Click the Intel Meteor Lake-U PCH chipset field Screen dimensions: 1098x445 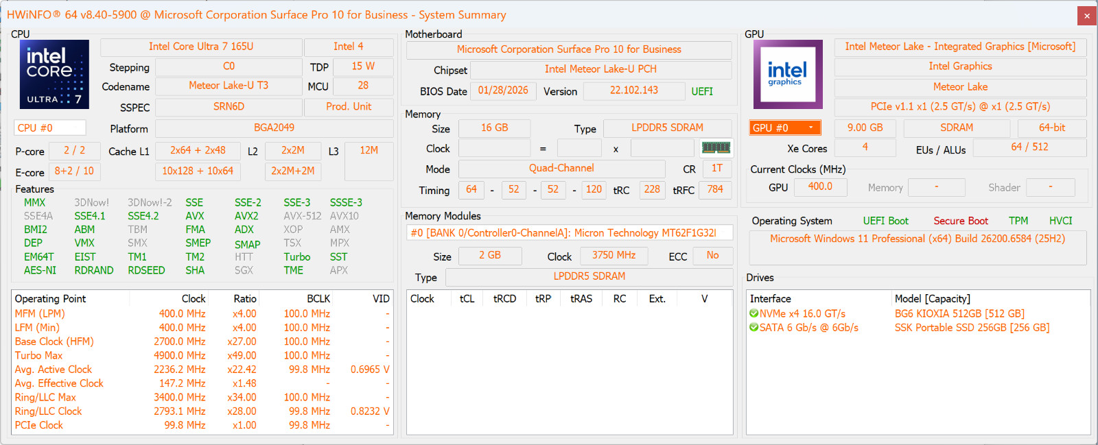point(600,69)
